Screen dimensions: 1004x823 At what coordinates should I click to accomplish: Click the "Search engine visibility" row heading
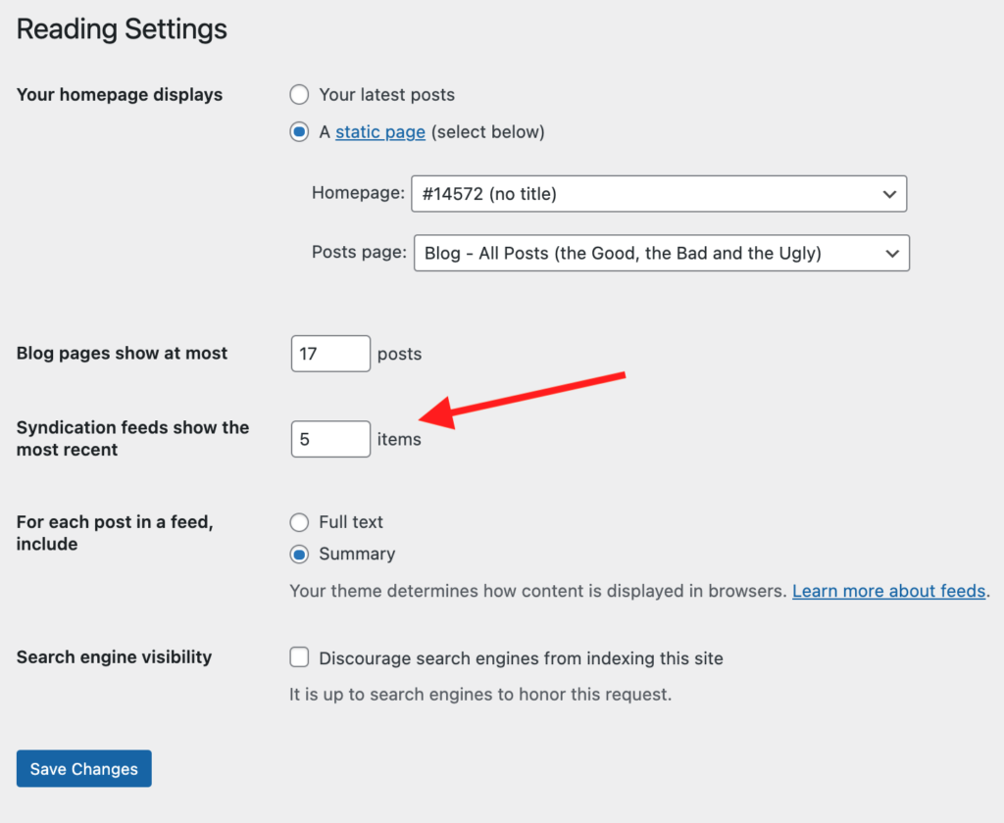point(114,657)
